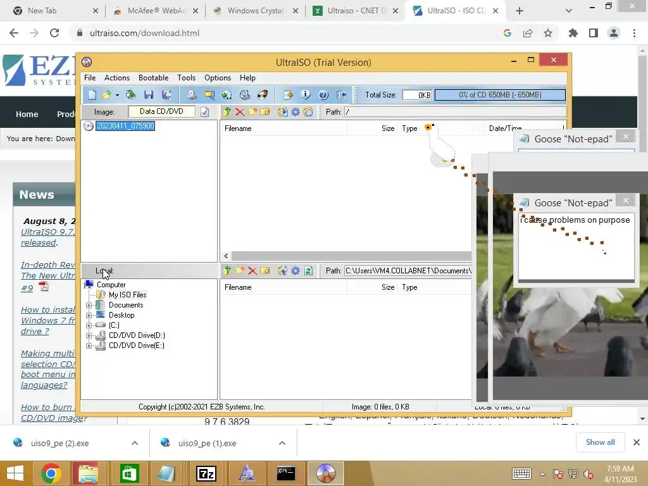Open Command Prompt from the taskbar

click(x=285, y=473)
